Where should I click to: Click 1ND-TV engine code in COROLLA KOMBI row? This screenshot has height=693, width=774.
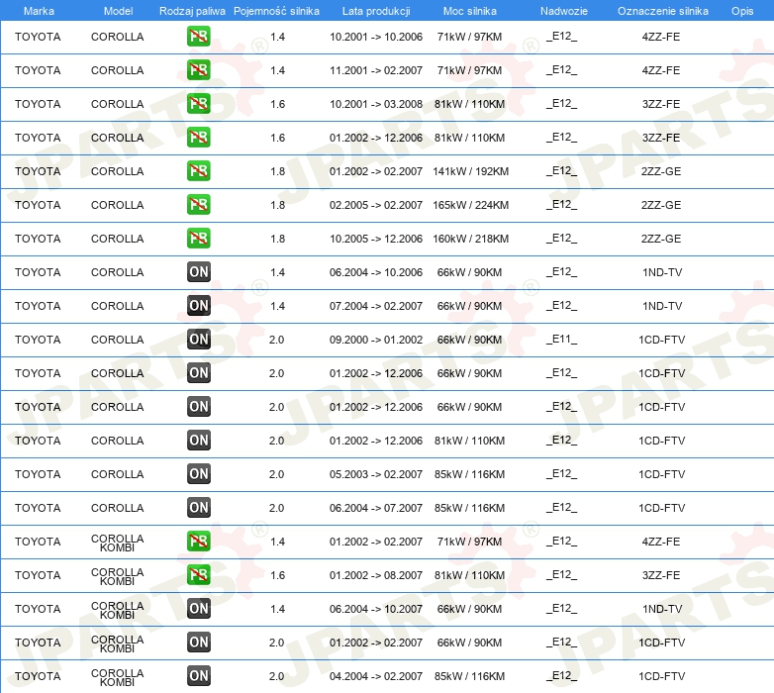tap(662, 609)
